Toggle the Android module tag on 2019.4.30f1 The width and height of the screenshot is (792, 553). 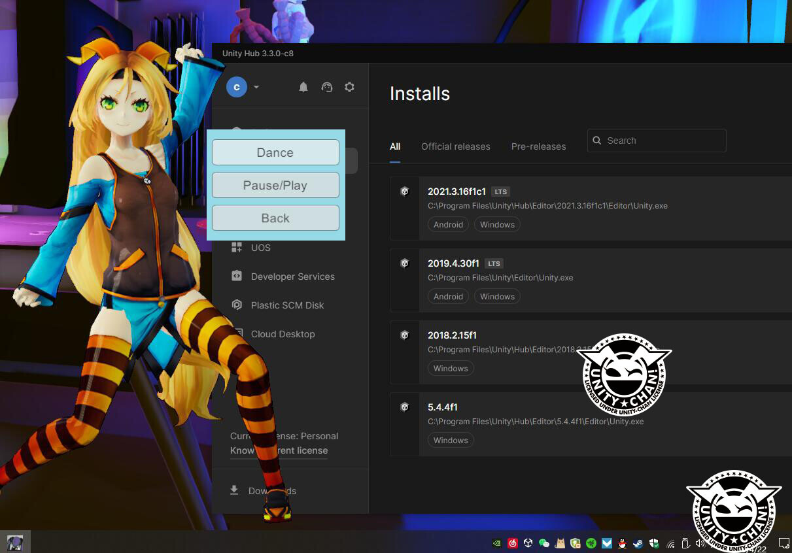coord(448,296)
